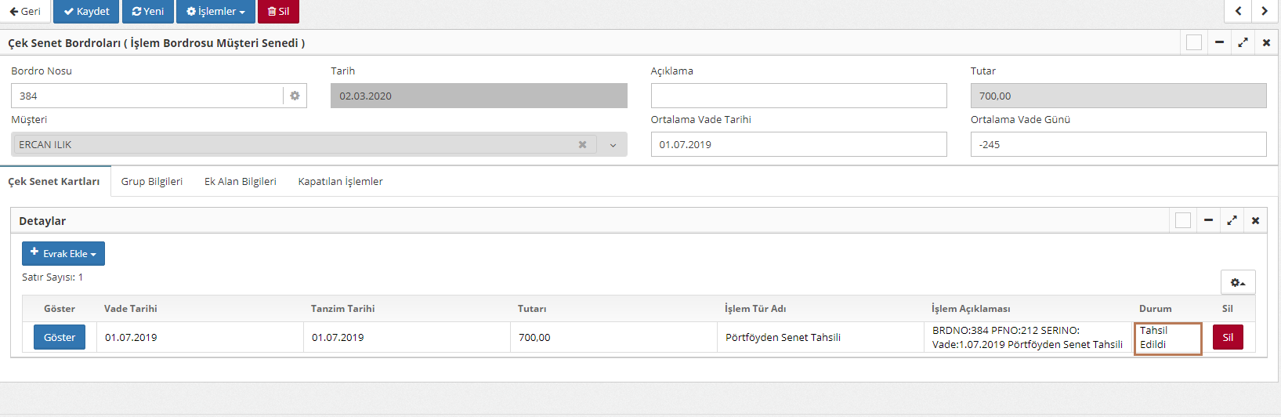Screen dimensions: 1281x417
Task: Click the Açıklama input field
Action: 798,96
